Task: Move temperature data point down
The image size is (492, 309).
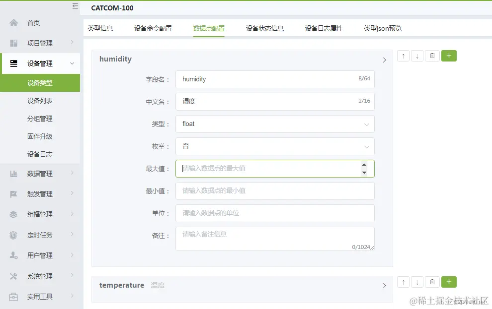Action: pos(417,282)
